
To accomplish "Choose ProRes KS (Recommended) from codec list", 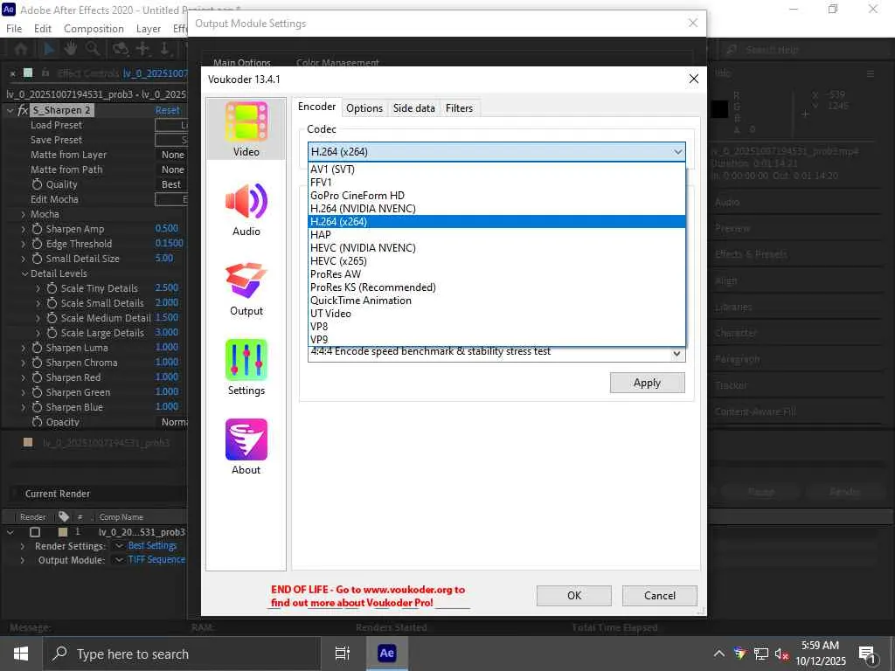I will point(496,287).
